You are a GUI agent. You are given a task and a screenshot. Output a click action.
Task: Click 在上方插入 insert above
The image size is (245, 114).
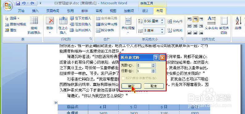coord(63,25)
